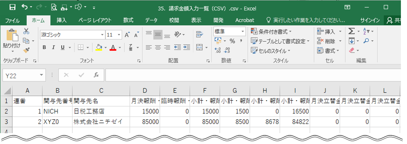Switch to the 挿入 ribbon tab

(x=61, y=20)
